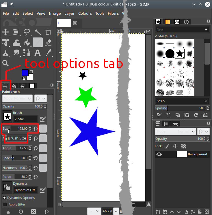
Task: Open the px units dropdown
Action: click(x=94, y=211)
